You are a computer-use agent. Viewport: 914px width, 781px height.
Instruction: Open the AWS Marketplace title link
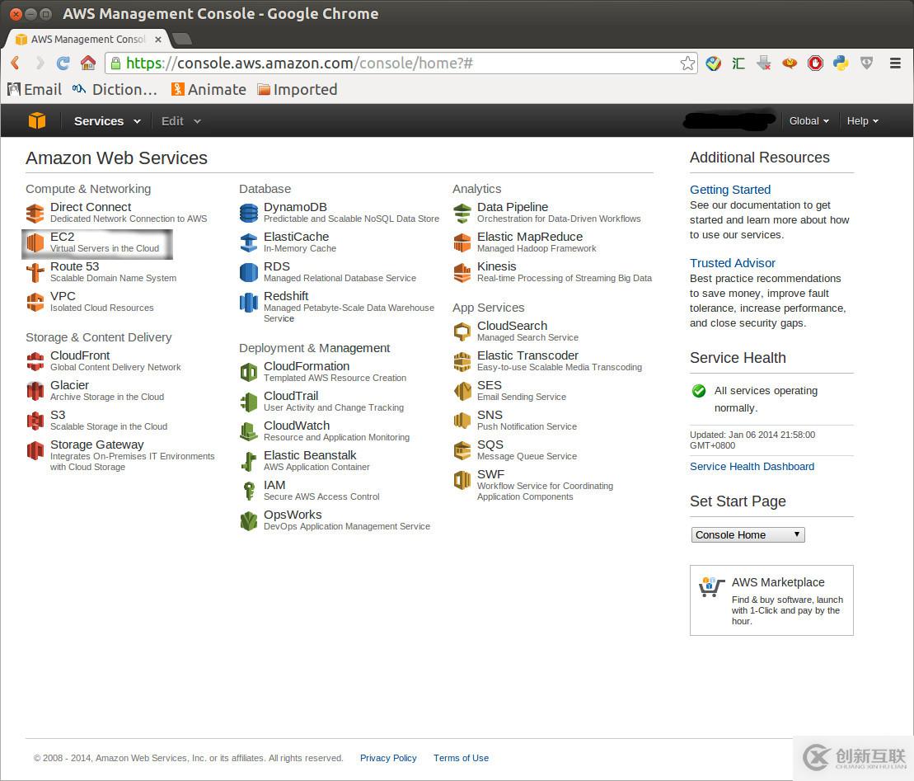(777, 582)
